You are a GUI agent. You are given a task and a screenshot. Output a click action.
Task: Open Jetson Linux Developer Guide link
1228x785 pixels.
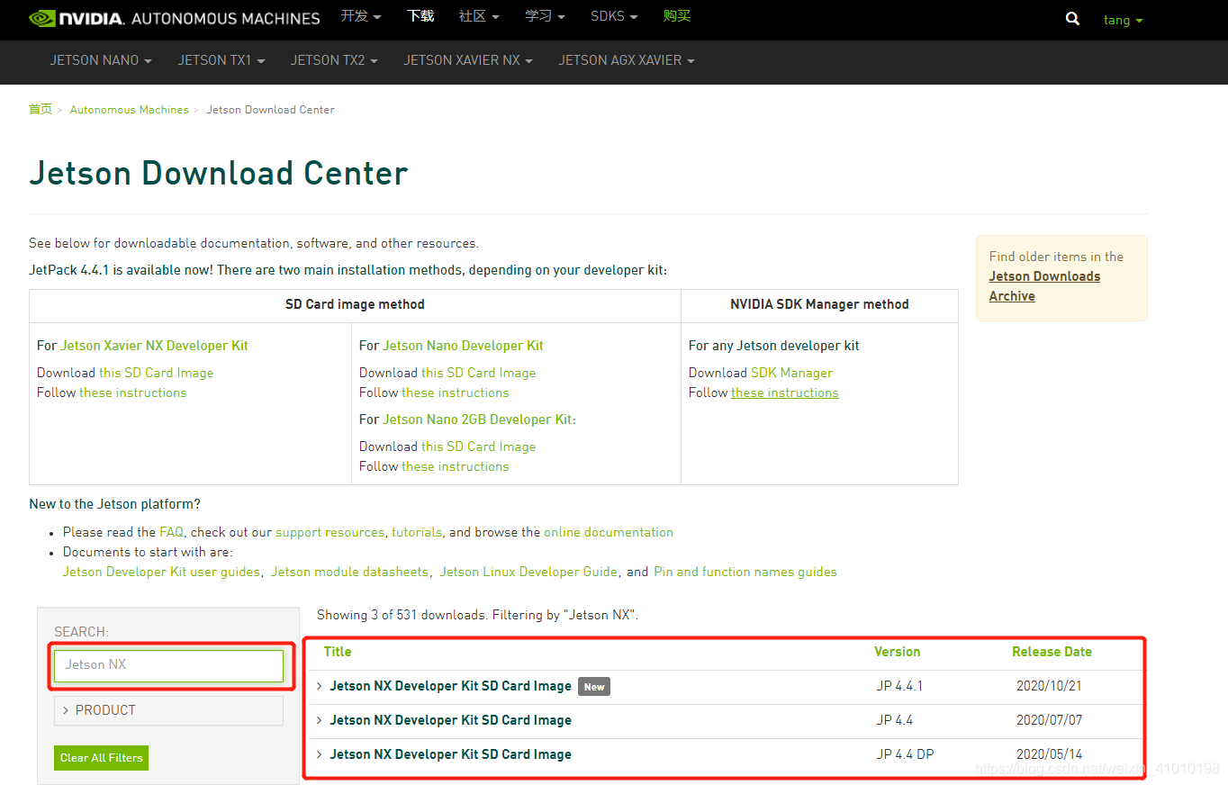tap(528, 572)
